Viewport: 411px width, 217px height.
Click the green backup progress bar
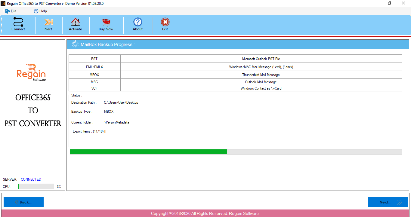[236, 152]
